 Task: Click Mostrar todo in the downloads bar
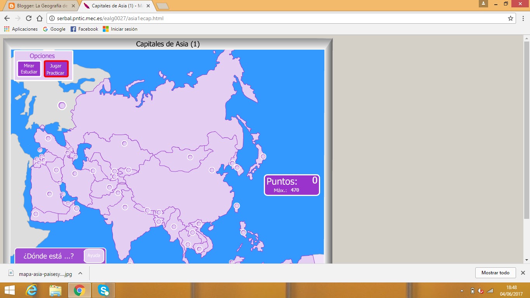pos(495,273)
